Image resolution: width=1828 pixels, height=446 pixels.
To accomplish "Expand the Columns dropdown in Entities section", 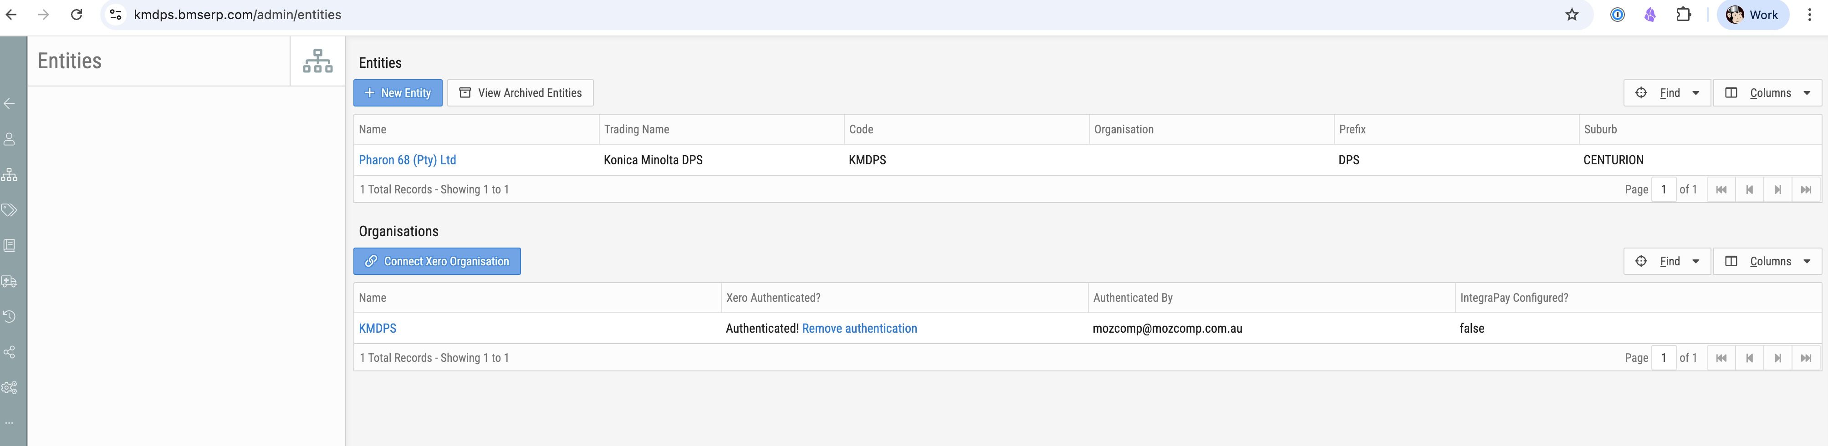I will [x=1767, y=93].
